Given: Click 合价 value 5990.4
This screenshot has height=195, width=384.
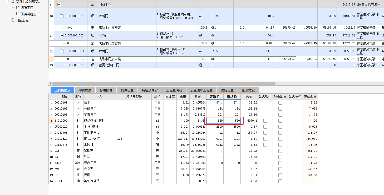Looking at the screenshot, I should [249, 121].
